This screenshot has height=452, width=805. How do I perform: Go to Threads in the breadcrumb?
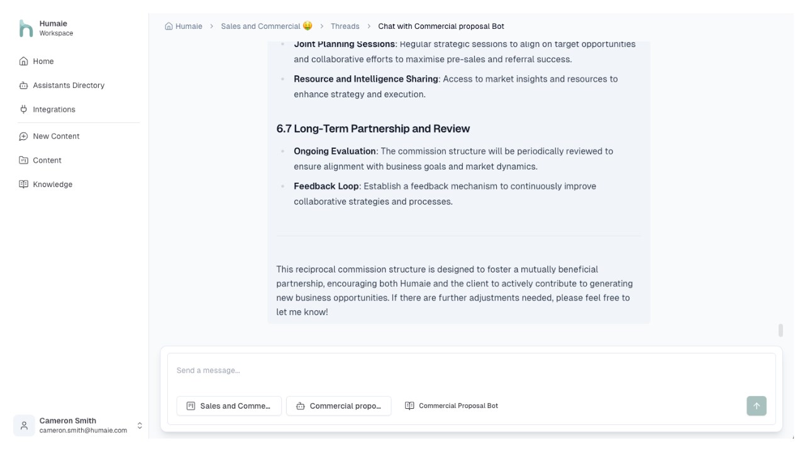(345, 26)
